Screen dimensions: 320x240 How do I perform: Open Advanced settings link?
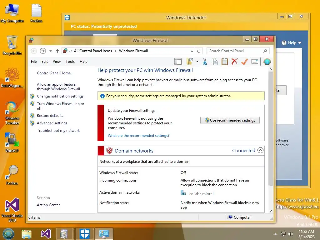point(52,123)
